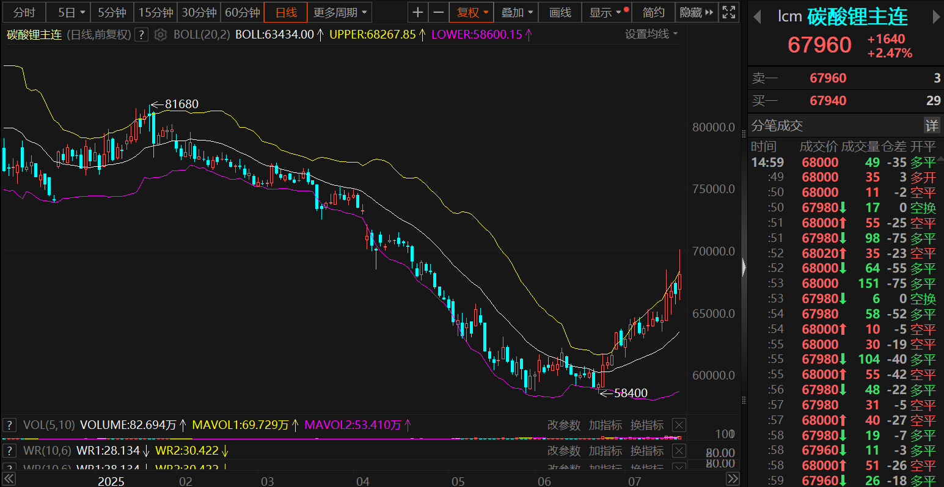Click help icon next to 碳酸锂主连 title
This screenshot has height=487, width=944.
click(x=141, y=35)
